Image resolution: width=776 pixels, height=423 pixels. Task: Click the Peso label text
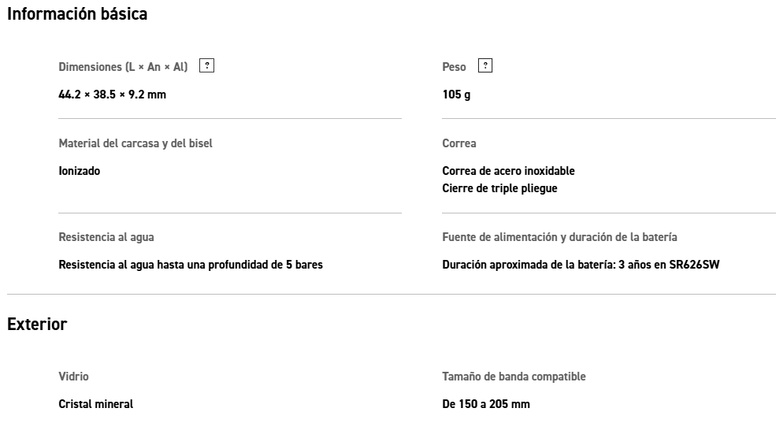pos(454,67)
